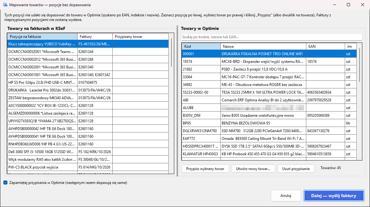Click the Przypisany towar column header
This screenshot has width=370, height=207.
pyautogui.click(x=141, y=37)
